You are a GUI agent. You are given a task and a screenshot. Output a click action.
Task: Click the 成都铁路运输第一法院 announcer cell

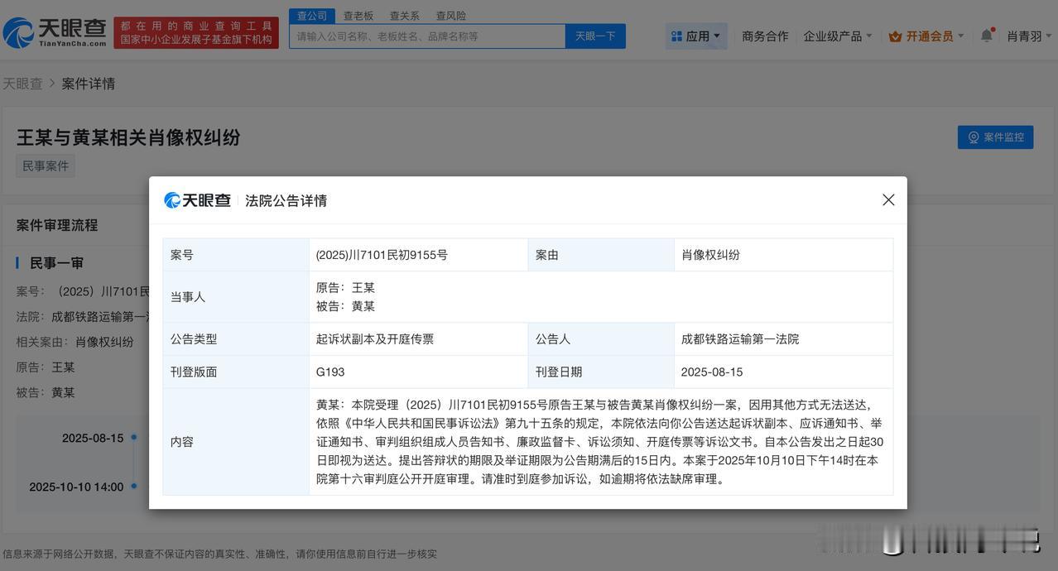pyautogui.click(x=783, y=339)
